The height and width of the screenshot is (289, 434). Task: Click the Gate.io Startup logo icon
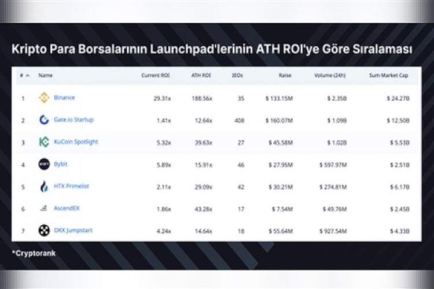[x=44, y=120]
